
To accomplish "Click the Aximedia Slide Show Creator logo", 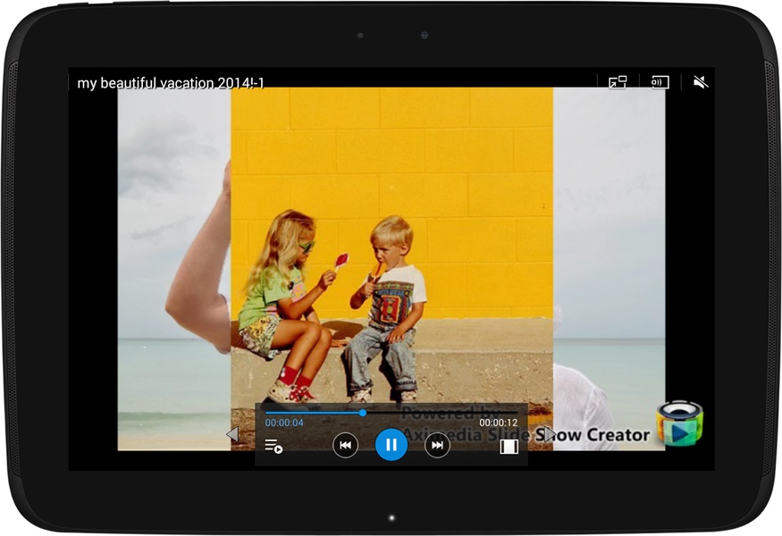I will (680, 423).
